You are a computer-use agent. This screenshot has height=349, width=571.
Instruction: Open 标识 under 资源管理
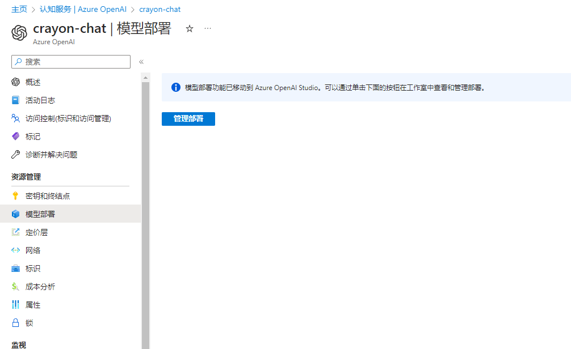click(x=70, y=269)
